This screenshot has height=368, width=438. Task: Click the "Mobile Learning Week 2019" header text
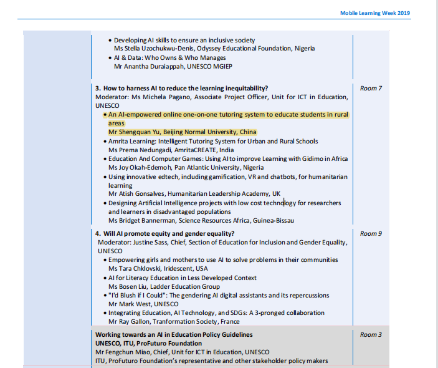point(375,13)
